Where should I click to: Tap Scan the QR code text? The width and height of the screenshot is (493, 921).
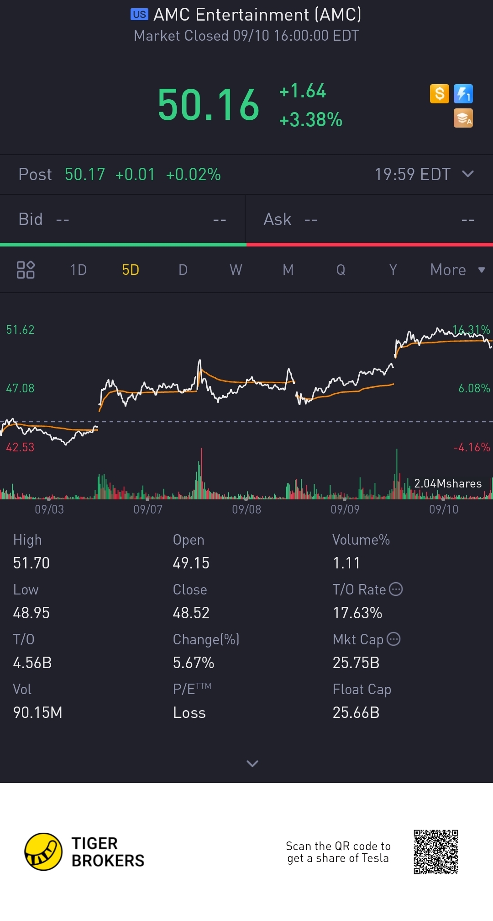click(x=338, y=852)
